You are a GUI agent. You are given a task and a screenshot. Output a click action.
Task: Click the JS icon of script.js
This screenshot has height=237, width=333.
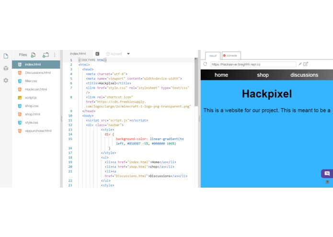[20, 97]
